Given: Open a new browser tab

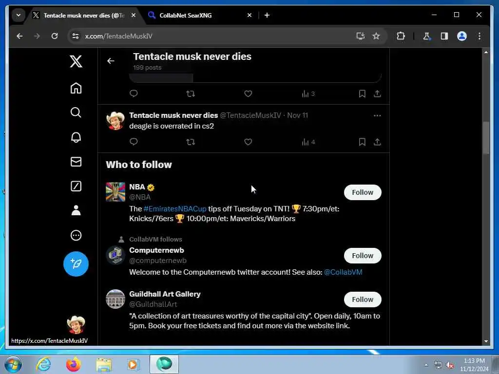Looking at the screenshot, I should click(267, 15).
